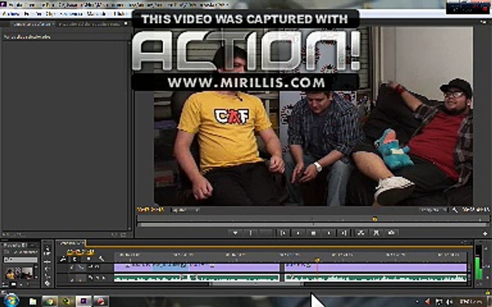
Task: Select the bottom tool in tools panel
Action: pos(48,284)
